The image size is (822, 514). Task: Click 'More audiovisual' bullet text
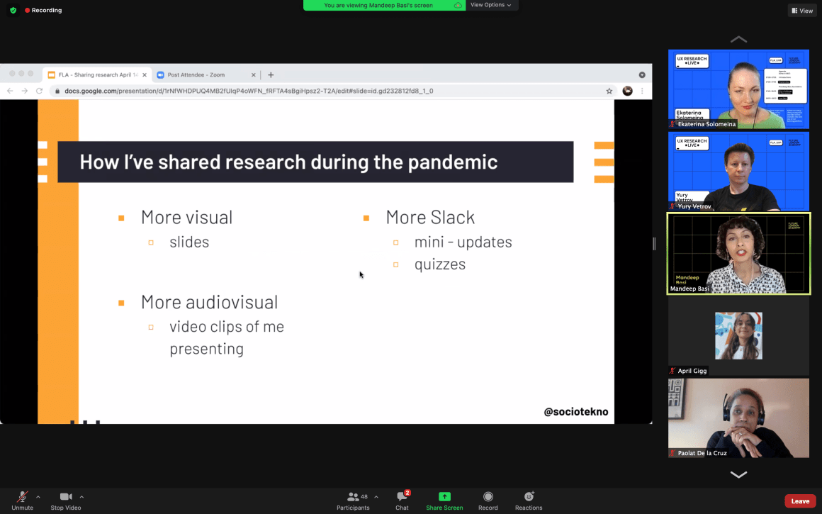[x=209, y=302]
